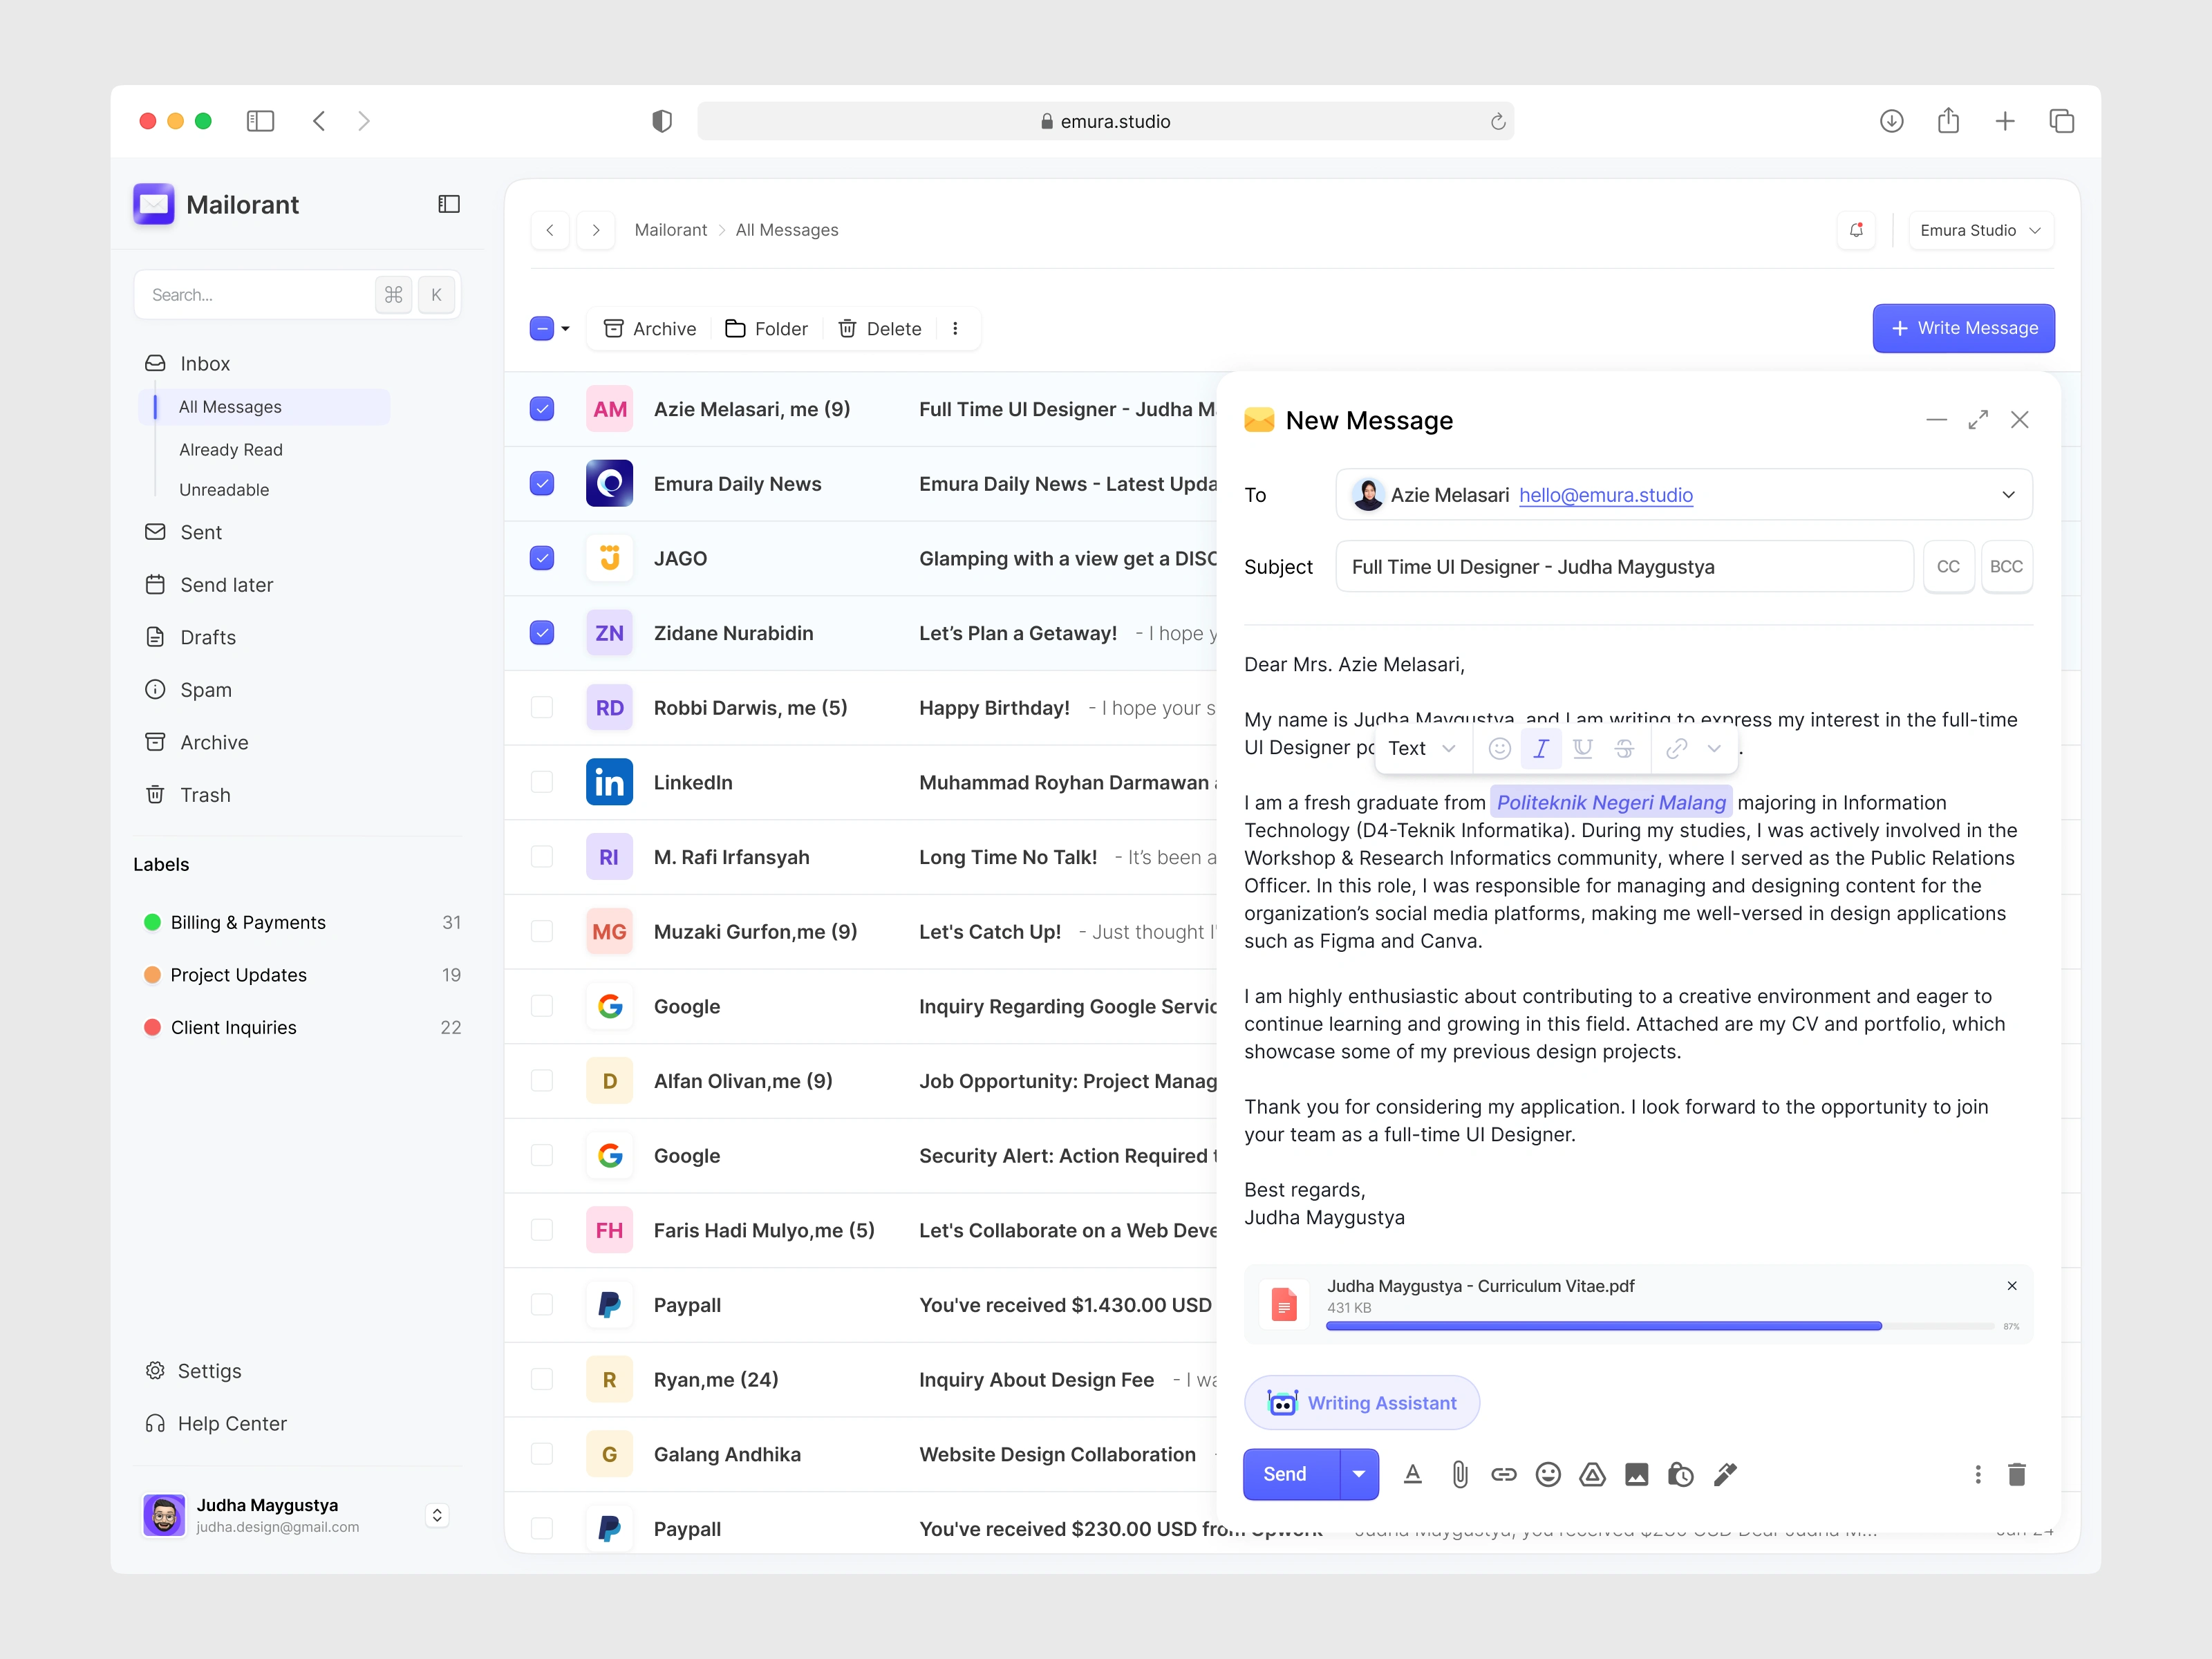Attach a file with the paperclip icon
The height and width of the screenshot is (1659, 2212).
1460,1474
